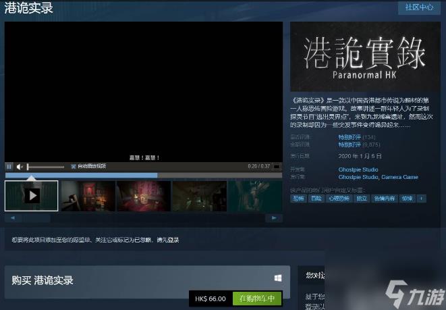This screenshot has height=310, width=446.
Task: Click the 购买 港诡实录 heading
Action: [43, 280]
